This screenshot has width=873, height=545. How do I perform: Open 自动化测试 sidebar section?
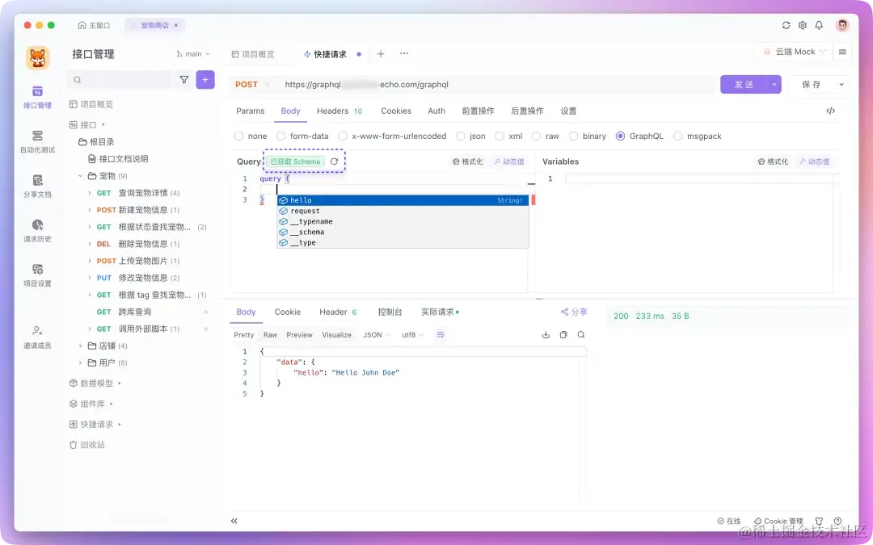click(x=37, y=141)
